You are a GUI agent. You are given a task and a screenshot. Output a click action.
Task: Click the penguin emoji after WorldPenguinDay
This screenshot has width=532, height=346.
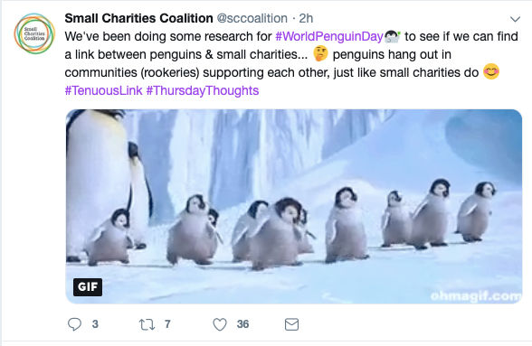pos(393,36)
